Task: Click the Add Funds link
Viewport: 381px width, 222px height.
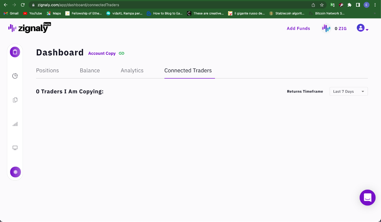Action: point(298,28)
